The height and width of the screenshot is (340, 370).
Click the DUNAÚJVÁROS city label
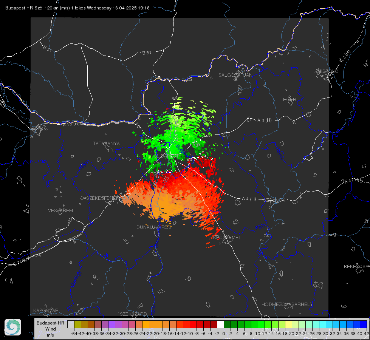point(154,227)
